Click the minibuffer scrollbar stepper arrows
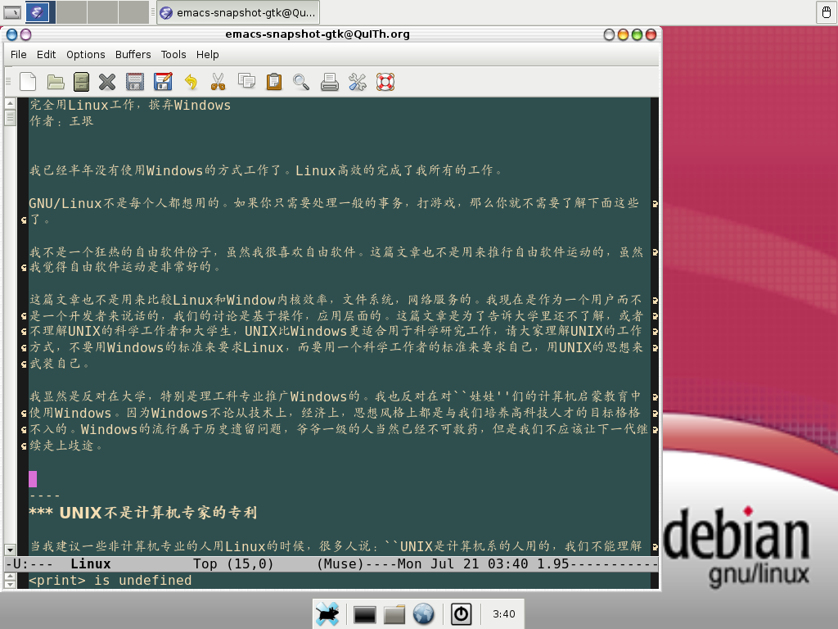The width and height of the screenshot is (838, 629). coord(10,581)
